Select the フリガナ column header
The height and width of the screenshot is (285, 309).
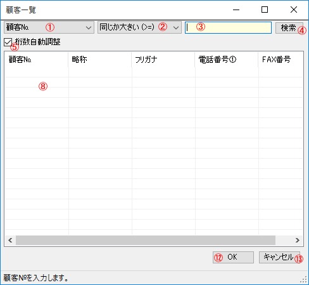tap(163, 60)
